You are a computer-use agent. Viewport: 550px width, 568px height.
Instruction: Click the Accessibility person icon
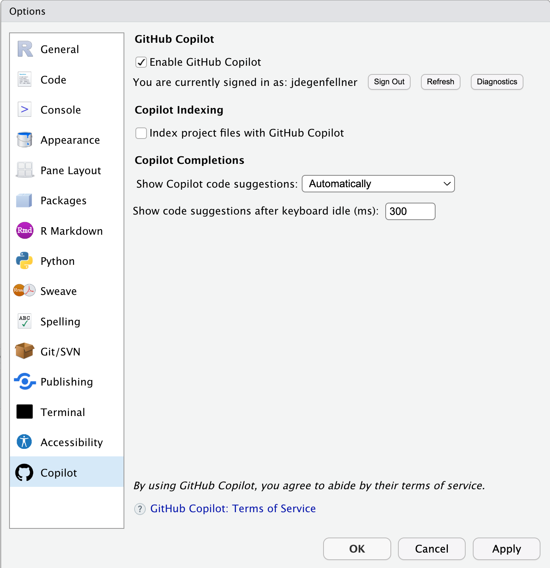pyautogui.click(x=24, y=442)
